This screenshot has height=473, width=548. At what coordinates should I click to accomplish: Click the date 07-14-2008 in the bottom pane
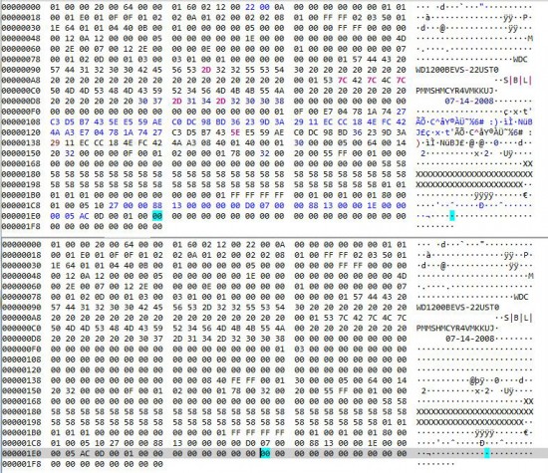(469, 339)
